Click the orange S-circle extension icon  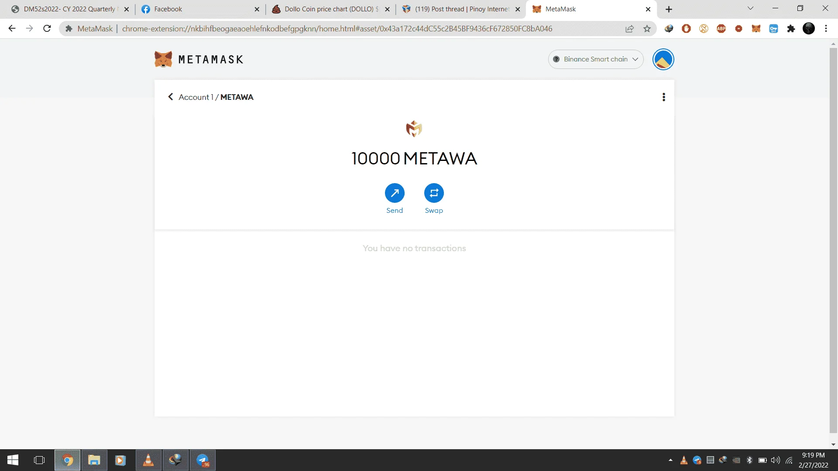click(x=704, y=29)
